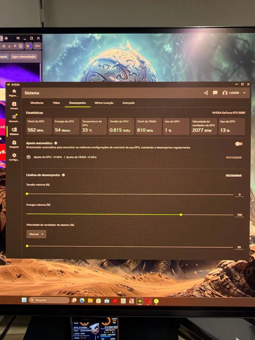Click the user avatar icon beside LOGIN
The width and height of the screenshot is (255, 340).
point(225,93)
